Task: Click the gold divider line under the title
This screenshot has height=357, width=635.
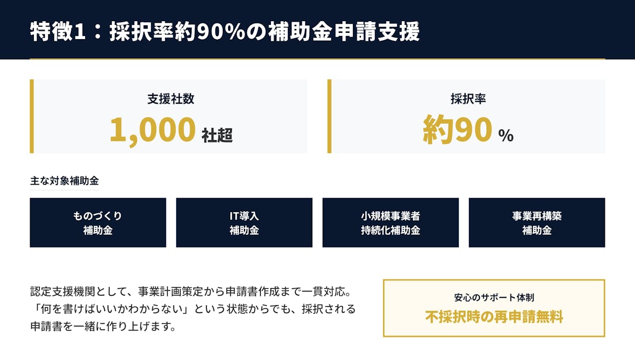Action: (317, 59)
